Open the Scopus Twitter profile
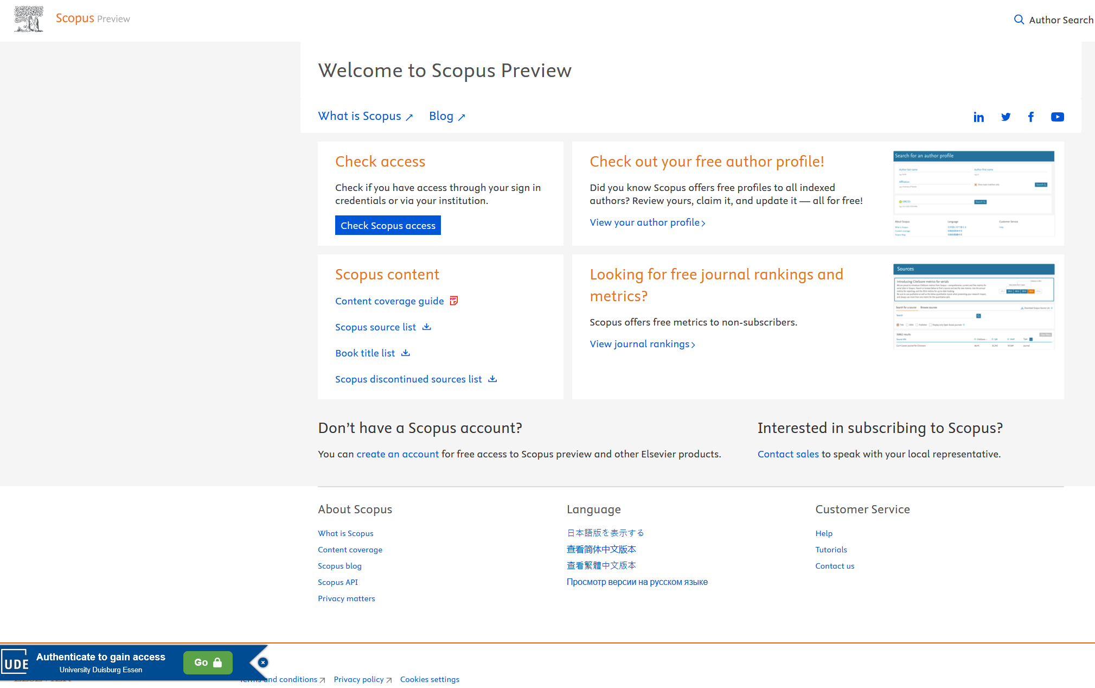 (1006, 117)
